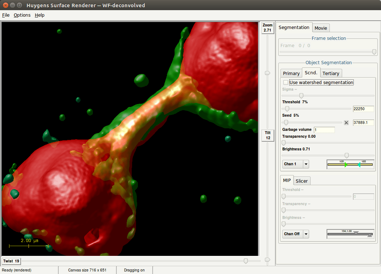This screenshot has width=381, height=274.
Task: Click the teal color range marker at 165
Action: [x=359, y=165]
